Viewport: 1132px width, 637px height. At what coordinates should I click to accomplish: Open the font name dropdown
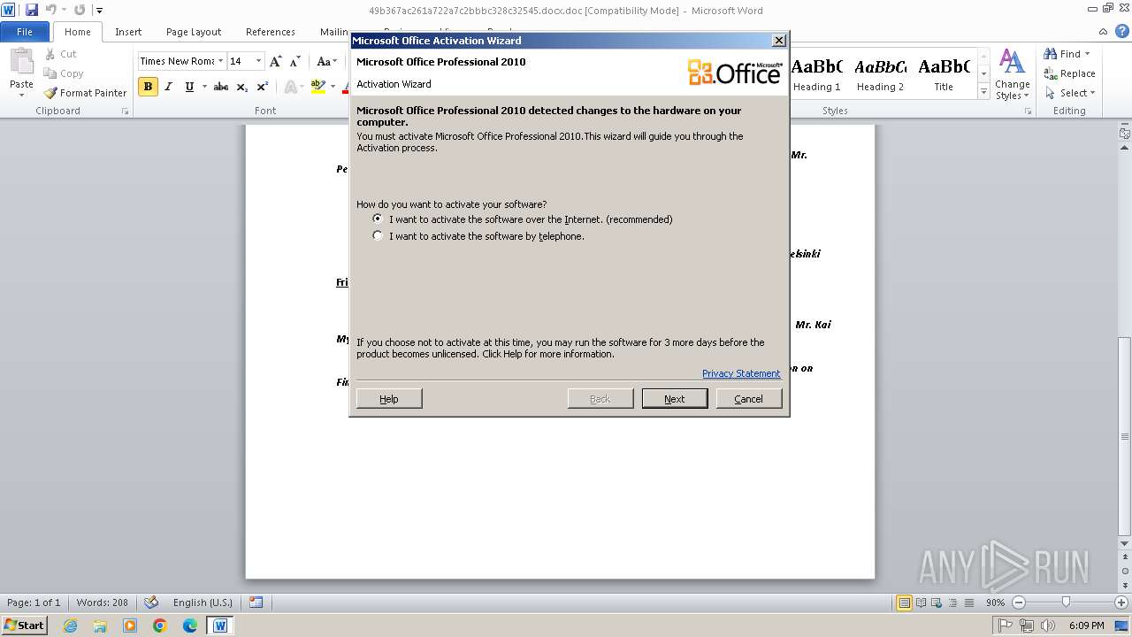pyautogui.click(x=220, y=61)
